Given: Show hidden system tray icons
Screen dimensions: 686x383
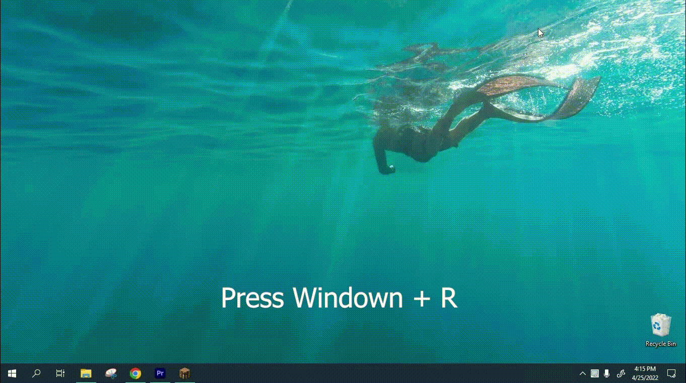Looking at the screenshot, I should (582, 373).
